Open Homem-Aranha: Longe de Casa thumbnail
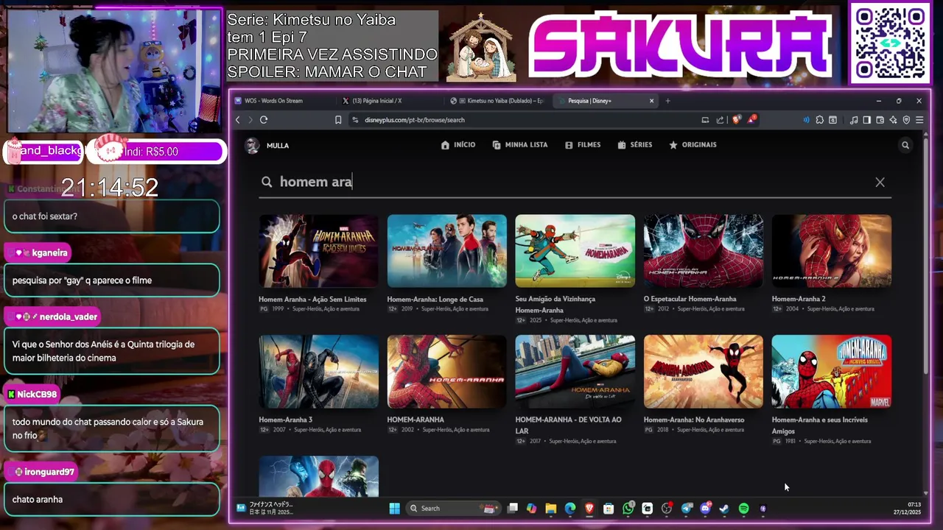 446,250
